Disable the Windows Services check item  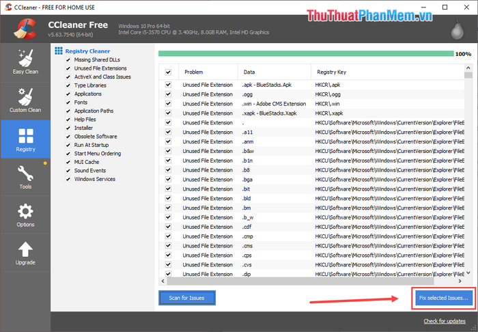(x=68, y=179)
